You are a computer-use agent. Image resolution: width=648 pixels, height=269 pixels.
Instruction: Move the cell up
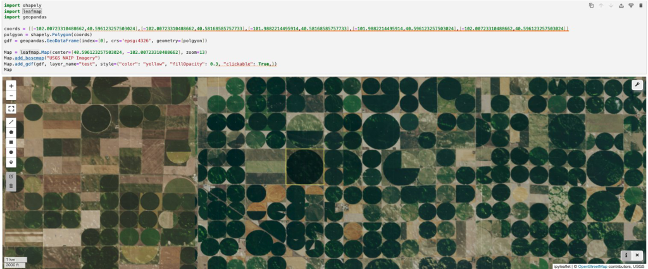point(601,5)
